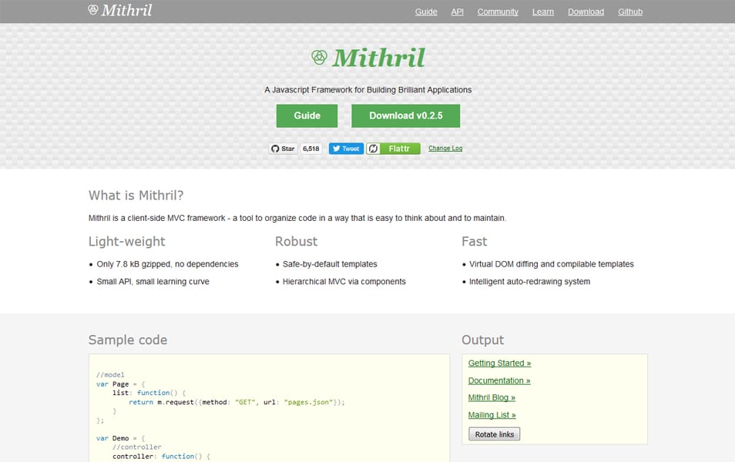The height and width of the screenshot is (462, 735).
Task: Click the large green Mithril trefoil logo
Action: tap(319, 58)
